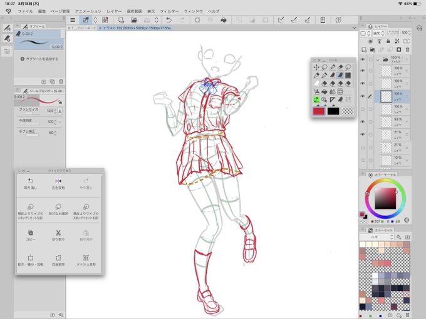Select the transparent color swatch in tool palette

348,111
